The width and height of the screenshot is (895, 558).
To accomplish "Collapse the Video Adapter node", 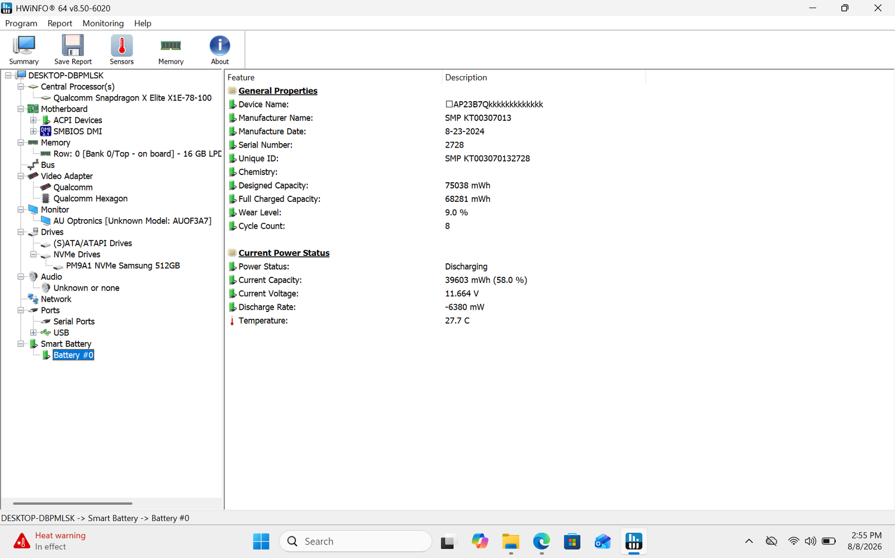I will (x=21, y=176).
